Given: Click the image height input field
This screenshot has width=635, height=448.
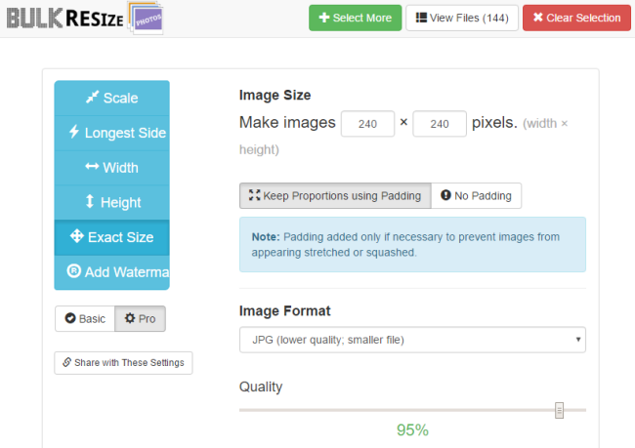Looking at the screenshot, I should click(440, 124).
